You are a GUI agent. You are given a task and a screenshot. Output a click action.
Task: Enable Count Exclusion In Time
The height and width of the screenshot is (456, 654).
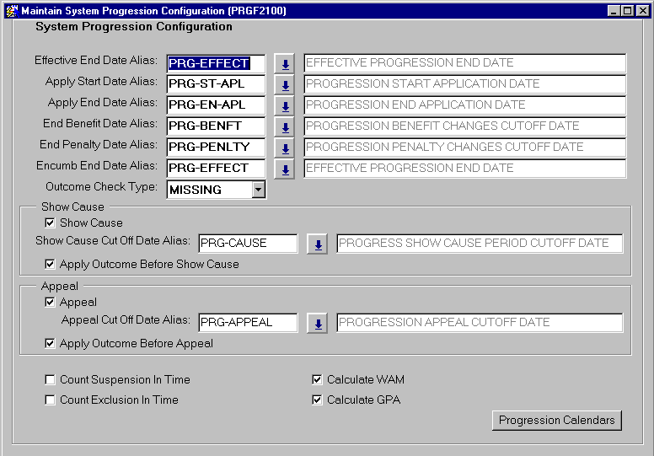tap(51, 400)
